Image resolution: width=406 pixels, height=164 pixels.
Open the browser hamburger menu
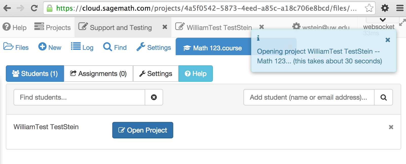(400, 8)
